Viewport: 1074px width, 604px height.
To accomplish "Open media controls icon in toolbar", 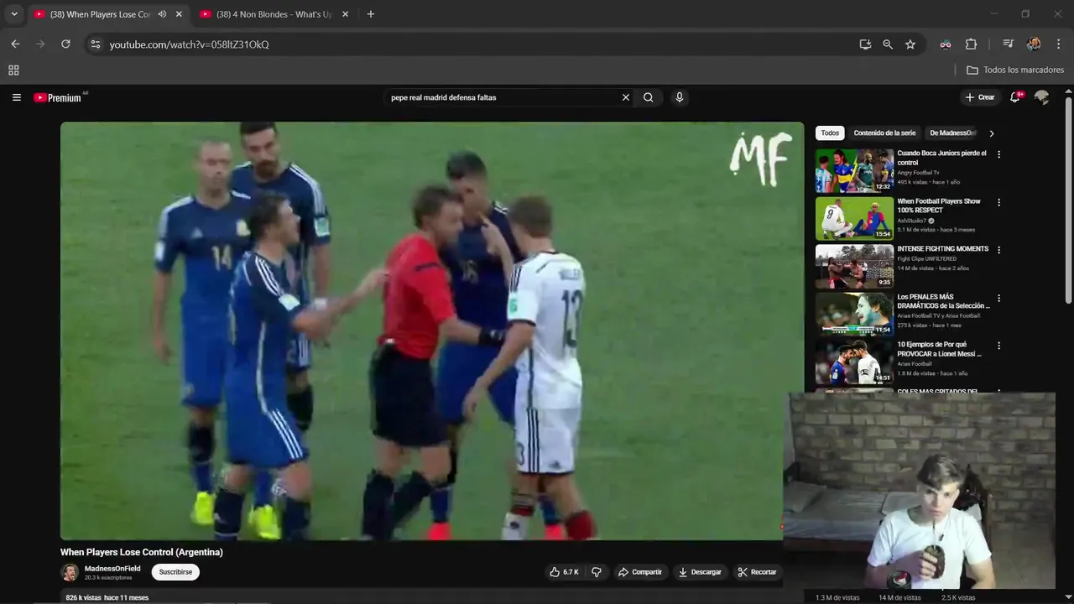I will pos(1008,44).
